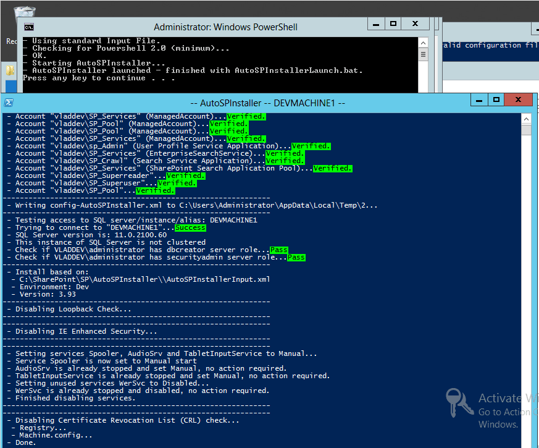Click 'Checking for Powershell 2.0 (minimum)...' line

pos(126,48)
